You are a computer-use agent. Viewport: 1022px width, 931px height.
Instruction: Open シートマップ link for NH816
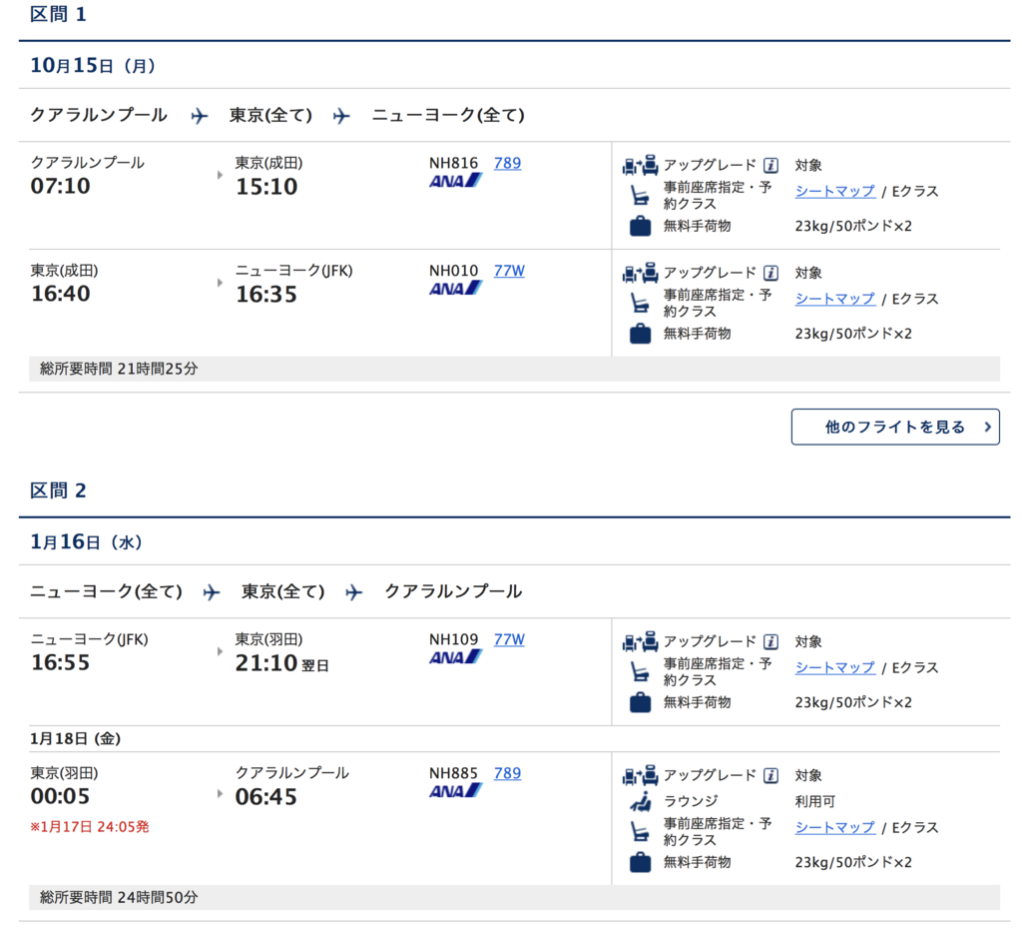tap(835, 191)
